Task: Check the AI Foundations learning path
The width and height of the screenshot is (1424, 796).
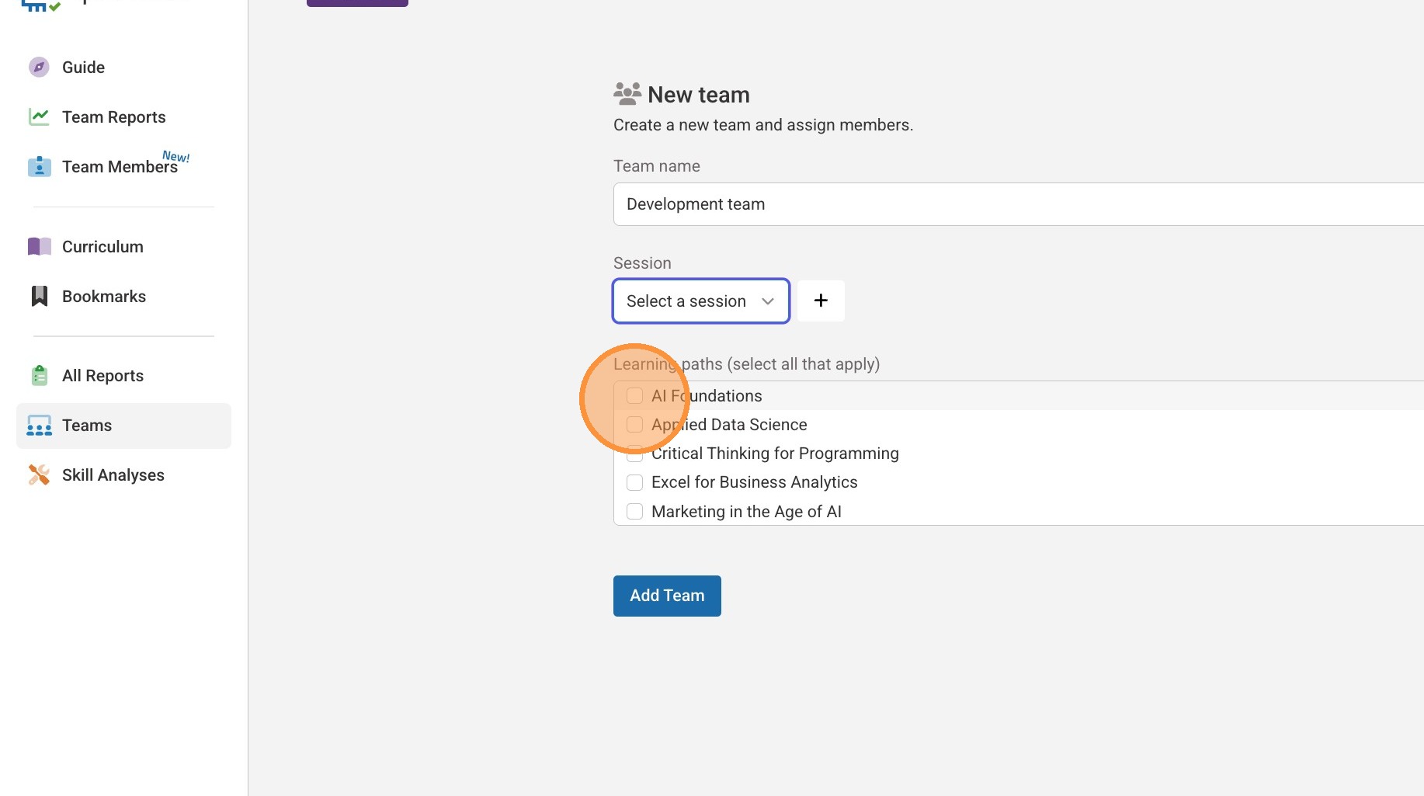Action: pos(634,396)
